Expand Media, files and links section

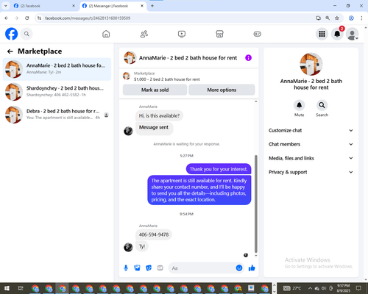(x=311, y=158)
